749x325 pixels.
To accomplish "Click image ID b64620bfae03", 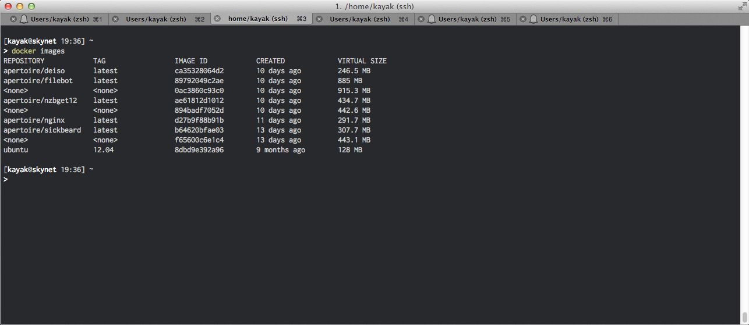I will tap(199, 130).
